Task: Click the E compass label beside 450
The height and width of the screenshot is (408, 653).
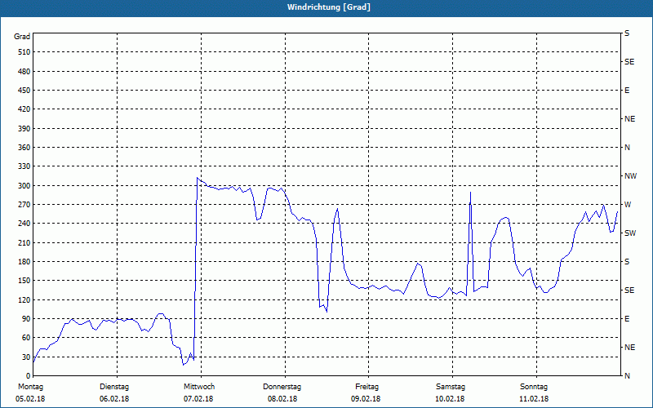Action: pos(627,91)
